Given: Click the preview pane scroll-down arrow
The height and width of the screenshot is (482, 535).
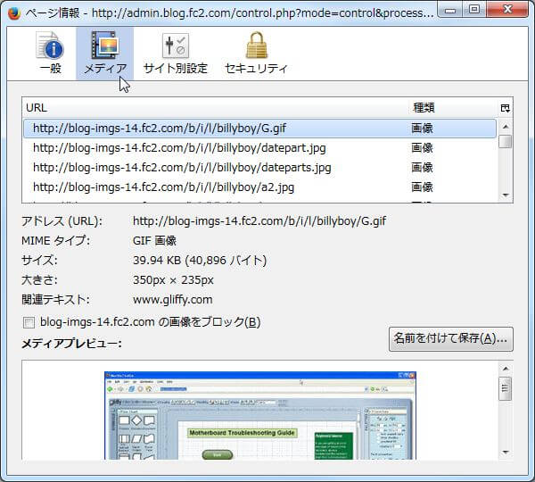Looking at the screenshot, I should coord(506,453).
